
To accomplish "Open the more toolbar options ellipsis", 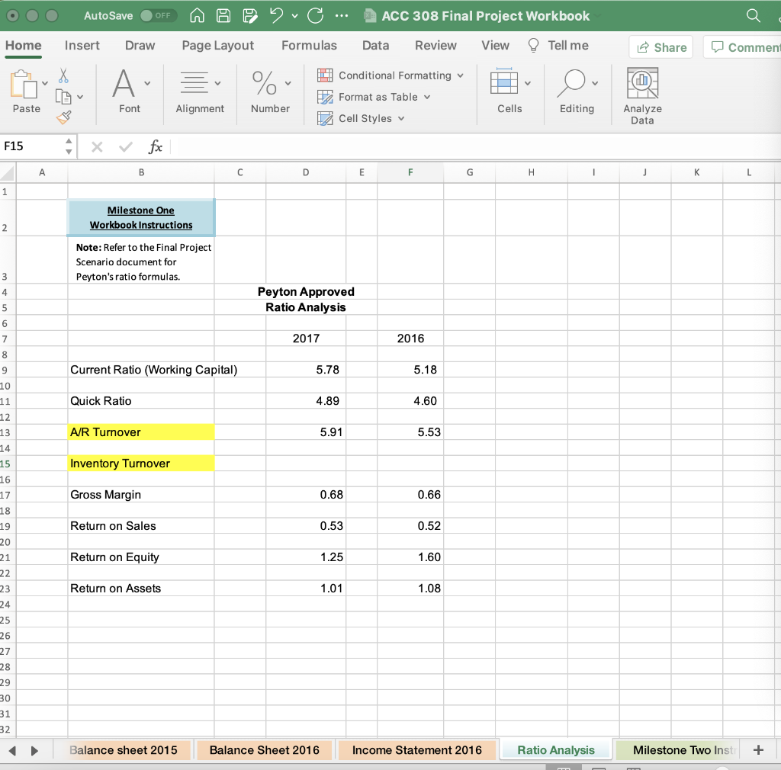I will [x=342, y=15].
